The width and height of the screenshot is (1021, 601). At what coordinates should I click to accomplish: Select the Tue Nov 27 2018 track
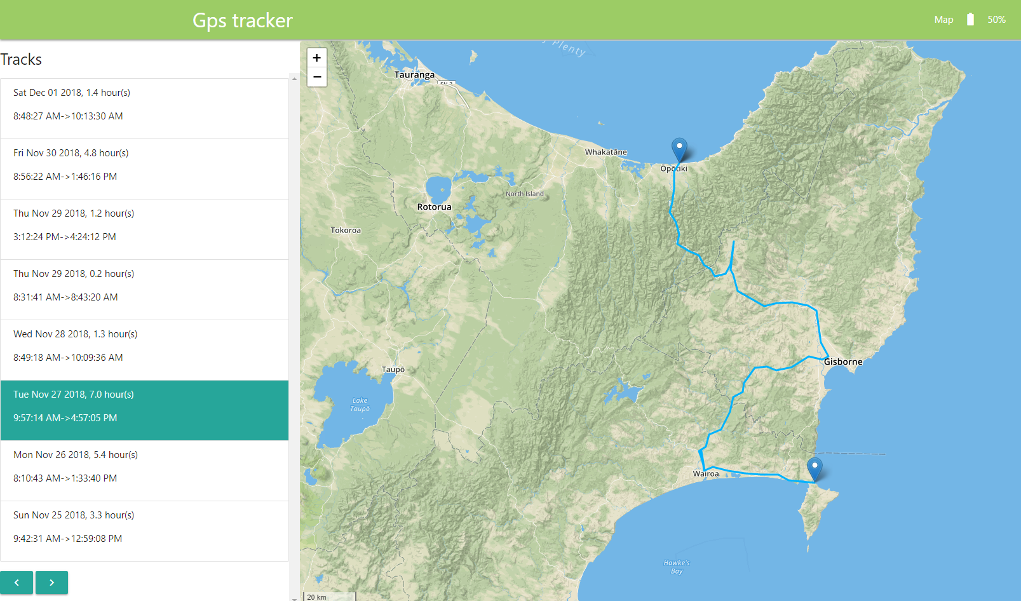[x=144, y=410]
